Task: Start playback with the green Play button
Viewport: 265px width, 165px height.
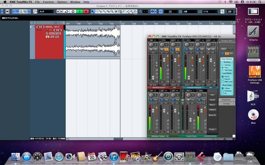Action: coord(80,12)
